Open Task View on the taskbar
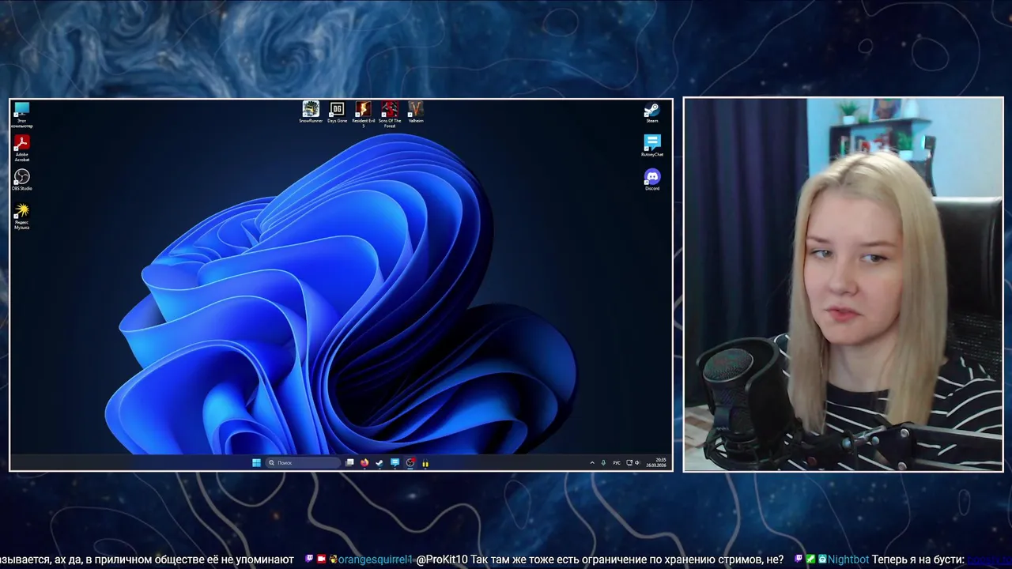Screen dimensions: 1012x569 [349, 463]
